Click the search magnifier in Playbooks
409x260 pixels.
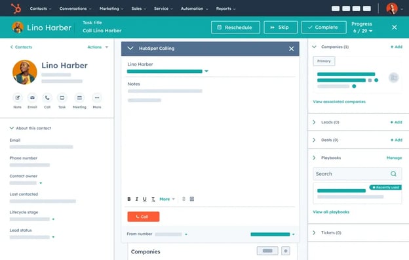[393, 174]
